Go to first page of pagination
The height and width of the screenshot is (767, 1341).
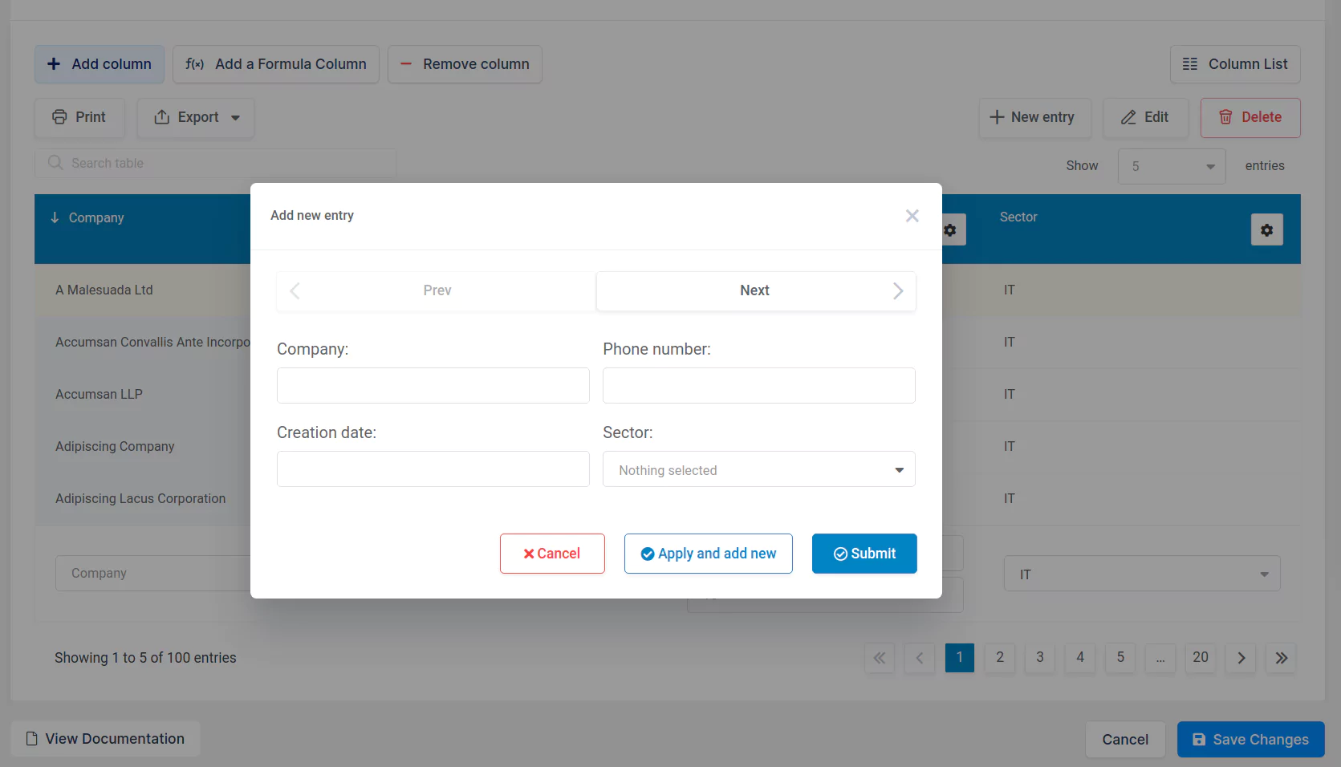880,658
